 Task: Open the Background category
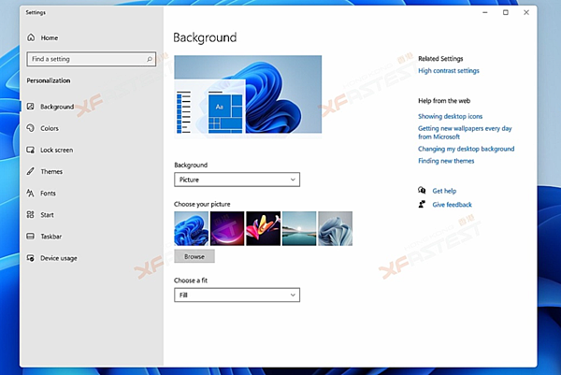tap(92, 107)
